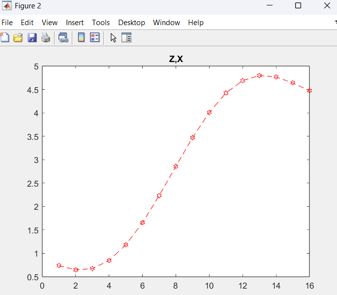Screen dimensions: 337x295
Task: Click the MATLAB logo in the title bar
Action: point(7,5)
